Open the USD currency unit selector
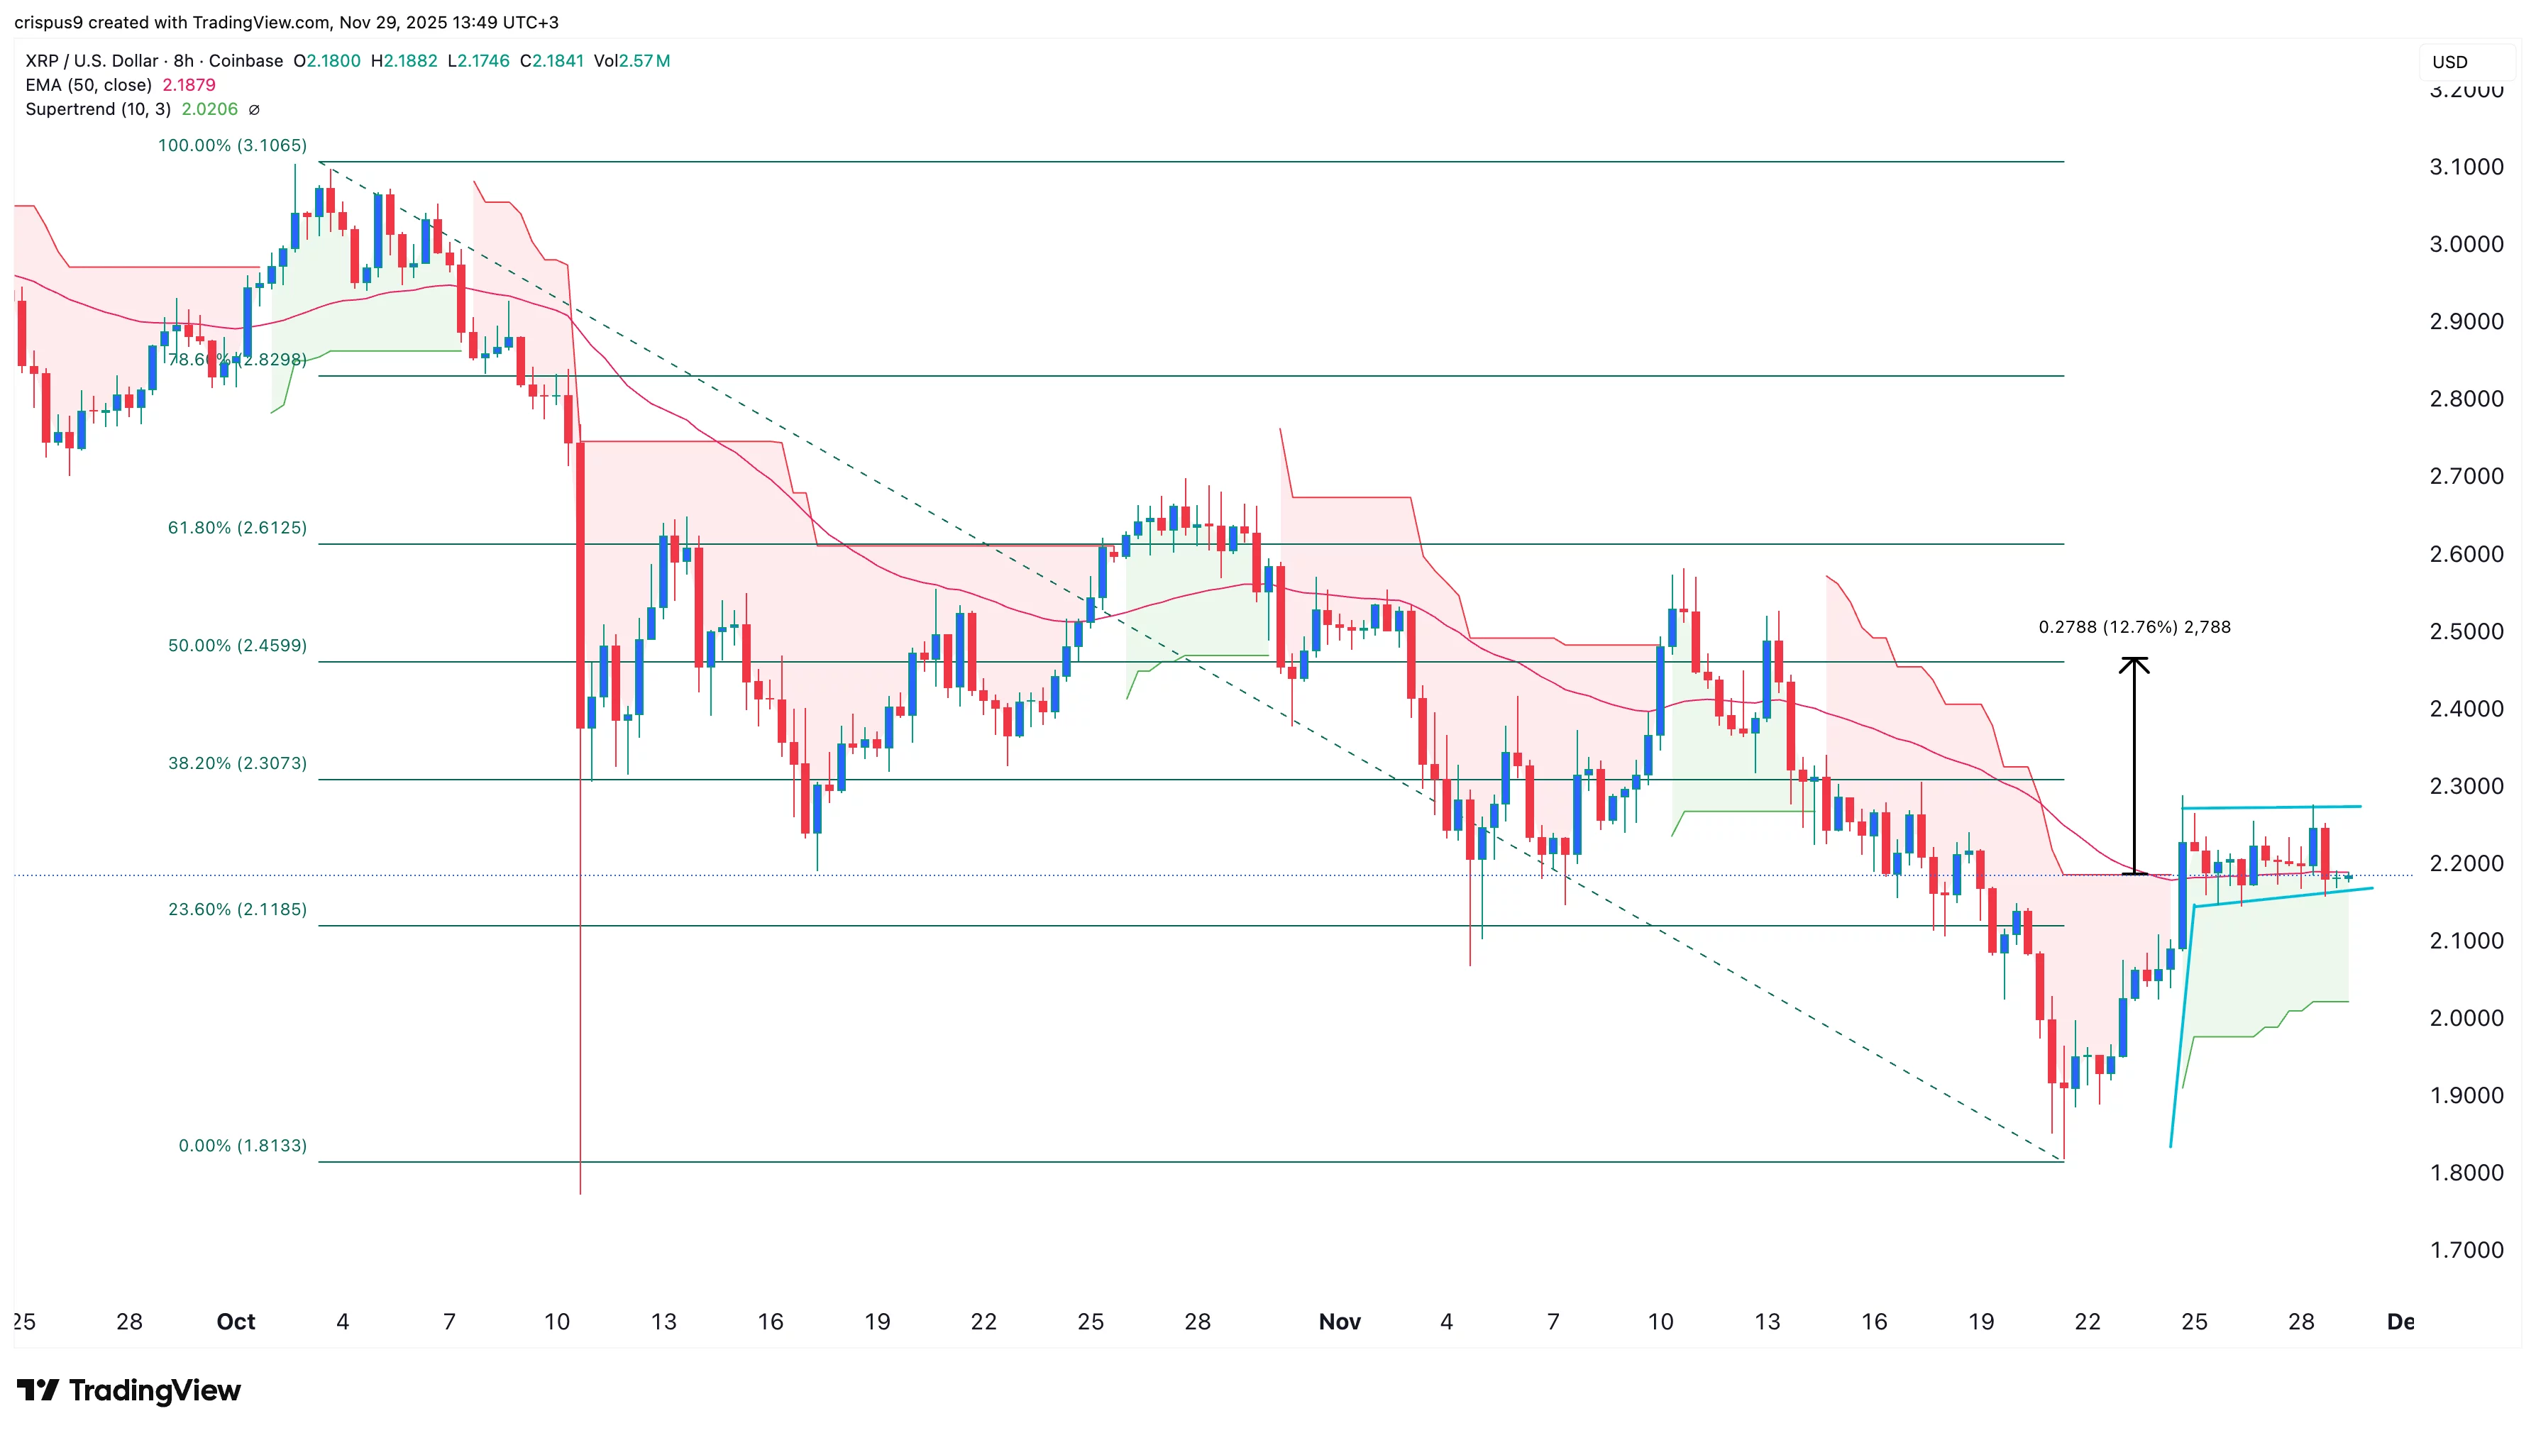The width and height of the screenshot is (2536, 1433). click(x=2449, y=62)
